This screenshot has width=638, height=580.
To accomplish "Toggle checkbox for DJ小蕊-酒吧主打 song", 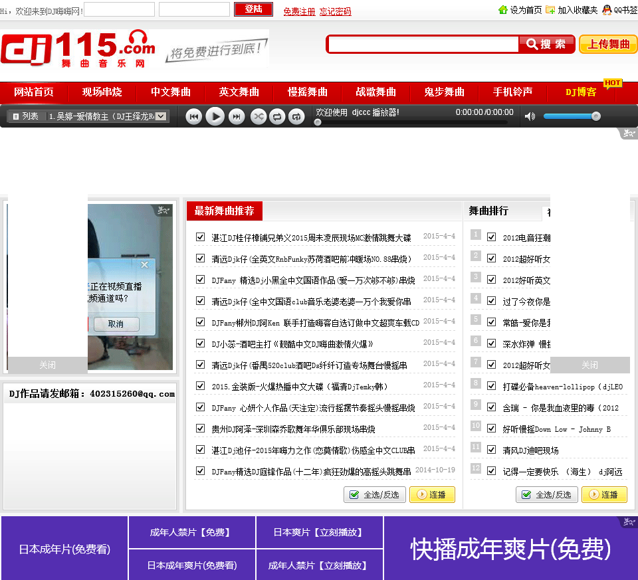I will pos(200,343).
